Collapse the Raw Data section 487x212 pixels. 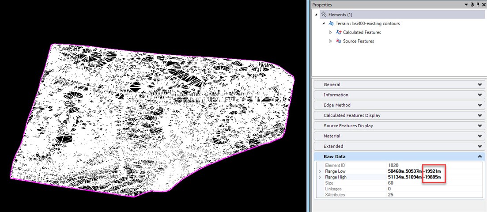tap(479, 156)
